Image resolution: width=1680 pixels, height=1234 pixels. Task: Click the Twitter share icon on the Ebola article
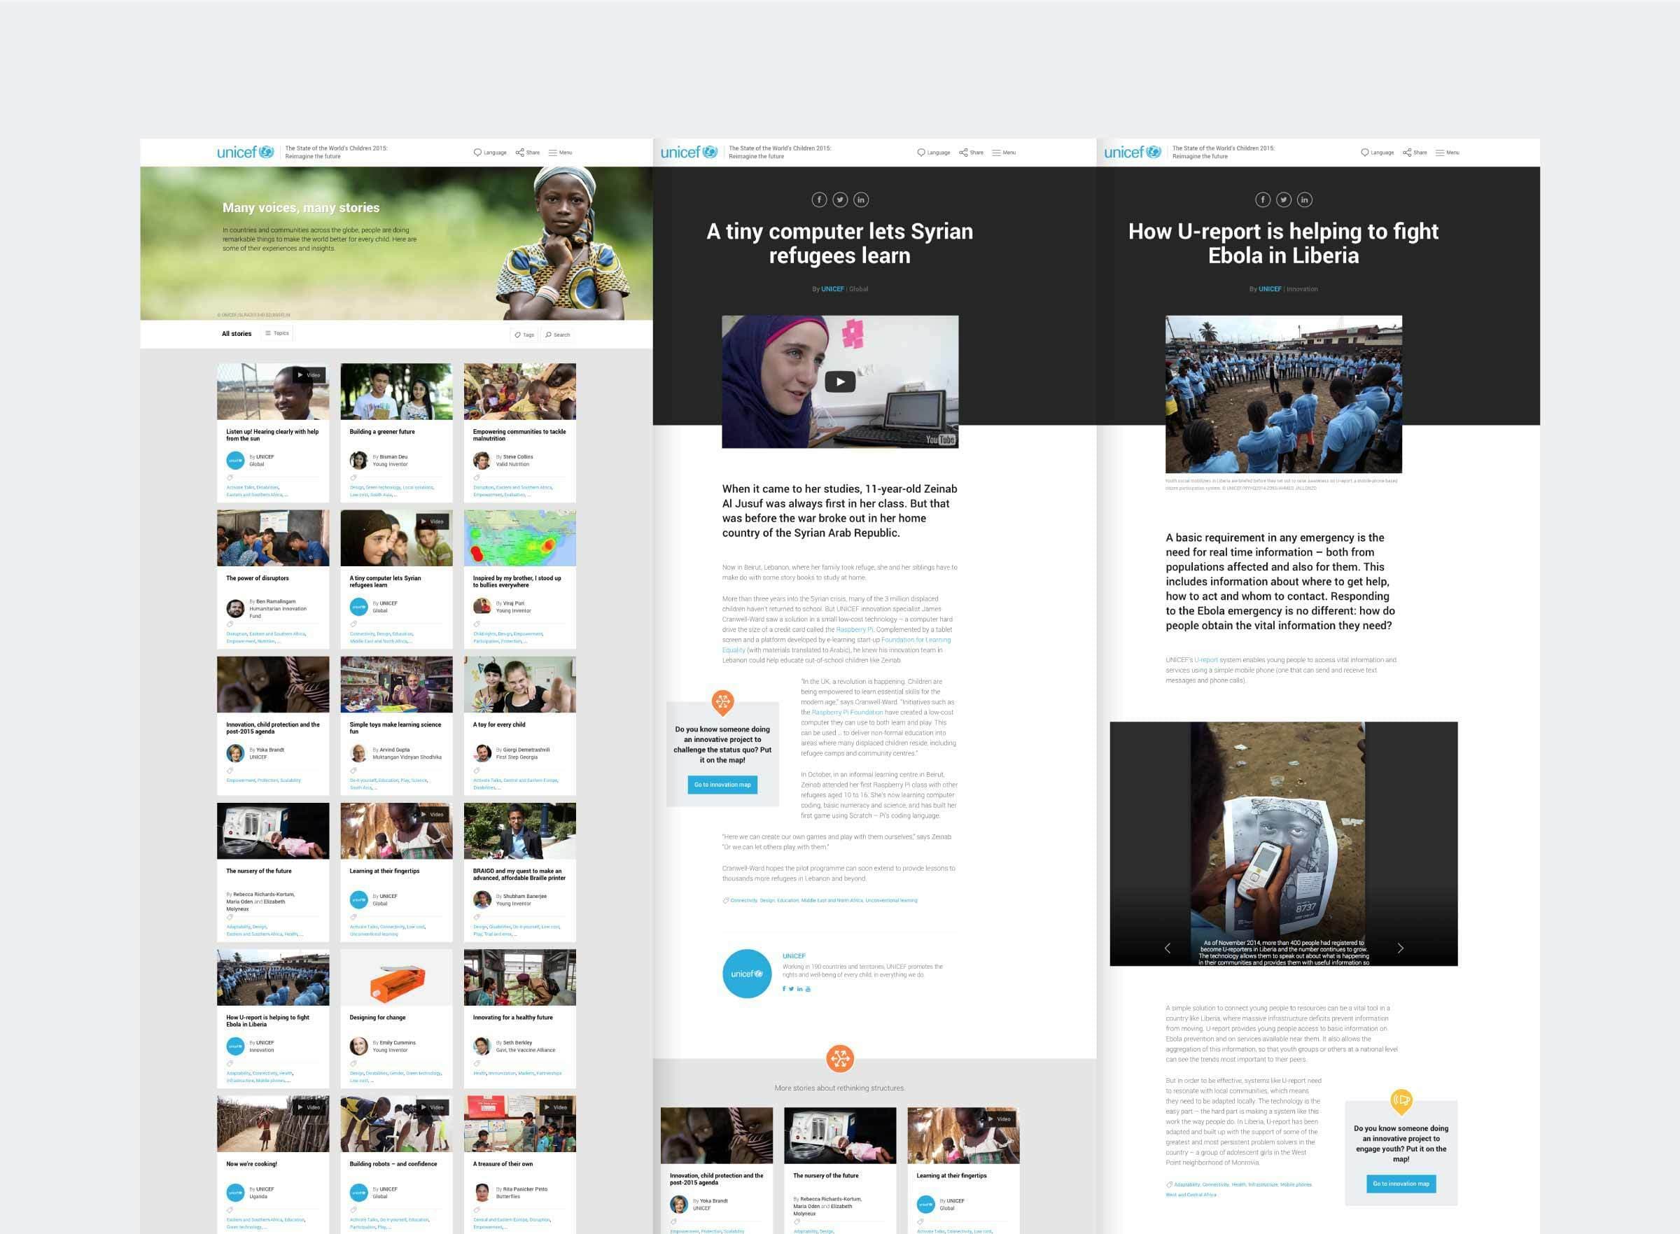[1283, 199]
